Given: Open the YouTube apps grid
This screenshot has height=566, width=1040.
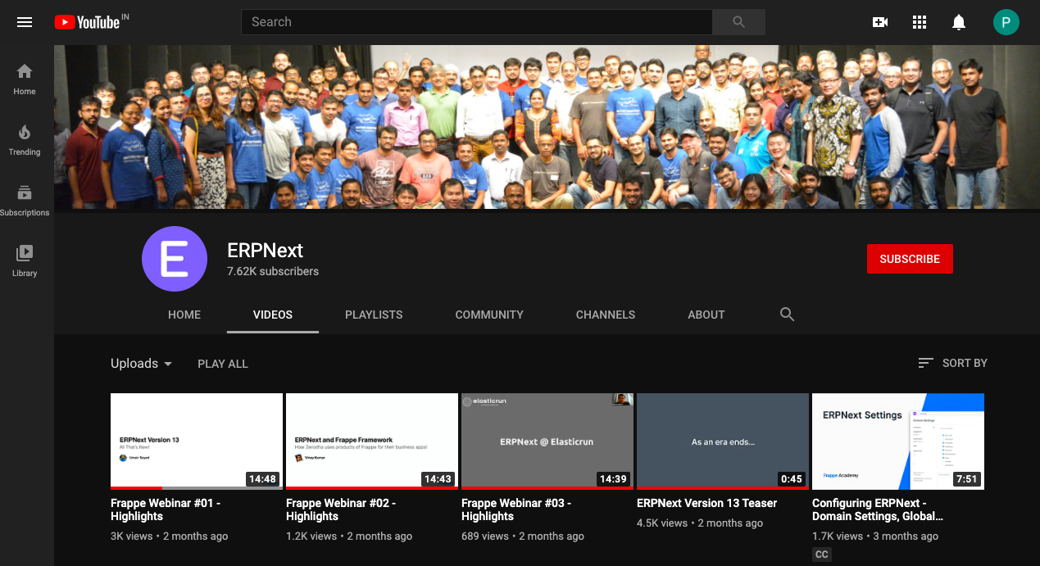Looking at the screenshot, I should click(920, 22).
